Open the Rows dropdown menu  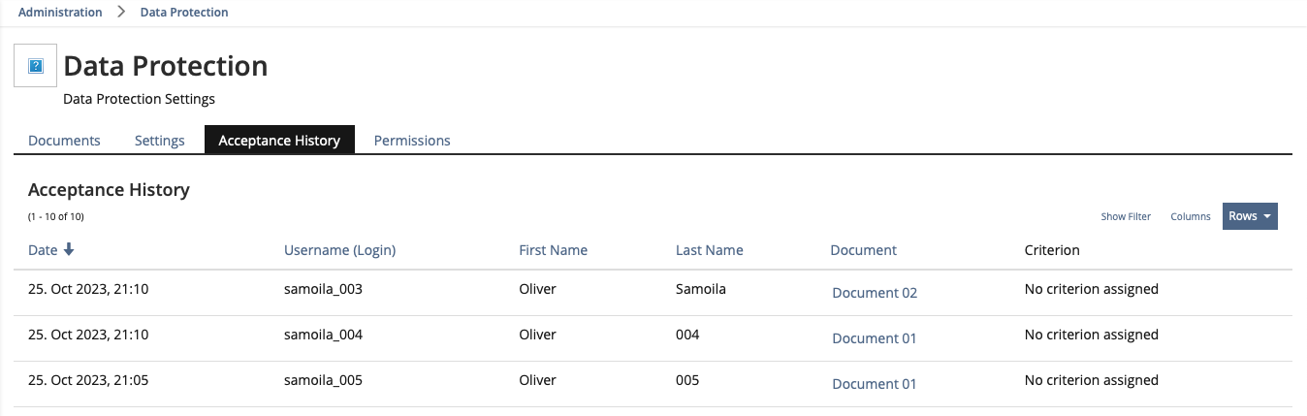(1249, 216)
